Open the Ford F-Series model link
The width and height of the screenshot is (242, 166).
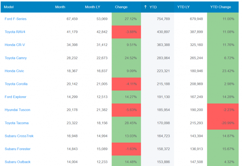click(16, 19)
